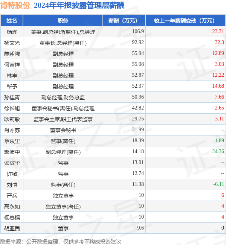Click salary value 52.37

pyautogui.click(x=138, y=86)
